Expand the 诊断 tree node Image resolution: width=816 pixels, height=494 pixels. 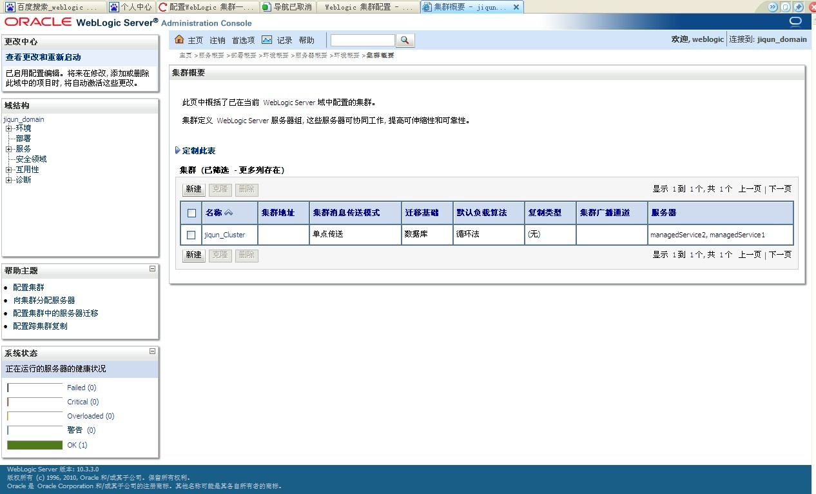(9, 180)
